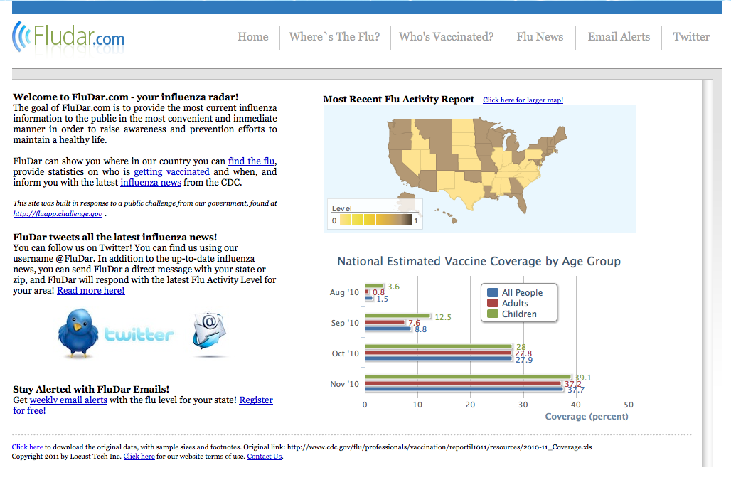This screenshot has width=731, height=480.
Task: Select Email Alerts in navigation
Action: (x=619, y=37)
